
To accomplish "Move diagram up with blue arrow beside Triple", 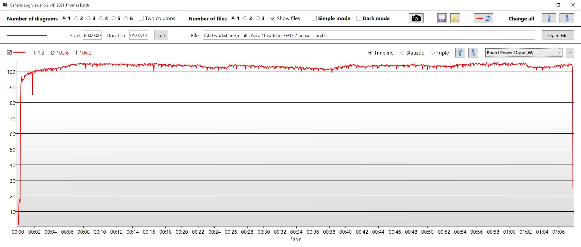I will (460, 53).
